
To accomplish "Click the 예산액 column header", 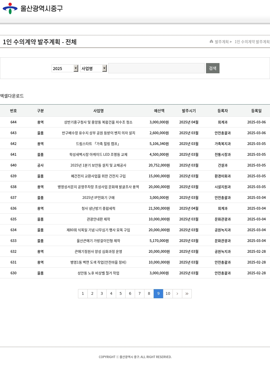I will pos(159,111).
